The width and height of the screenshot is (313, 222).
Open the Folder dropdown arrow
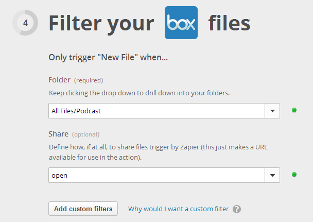272,111
